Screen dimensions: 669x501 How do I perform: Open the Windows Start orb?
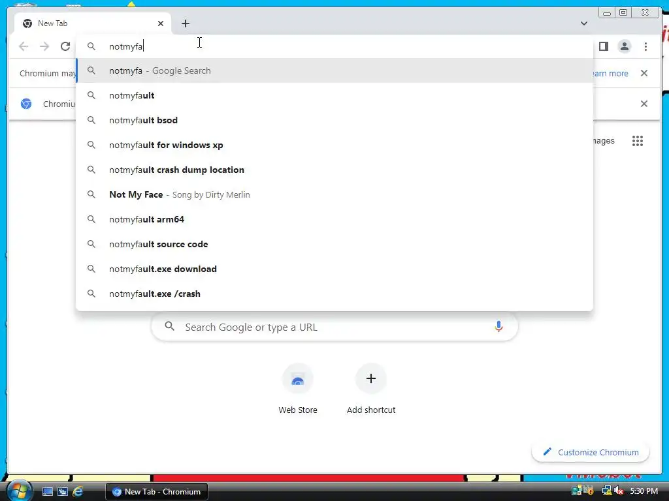point(19,491)
